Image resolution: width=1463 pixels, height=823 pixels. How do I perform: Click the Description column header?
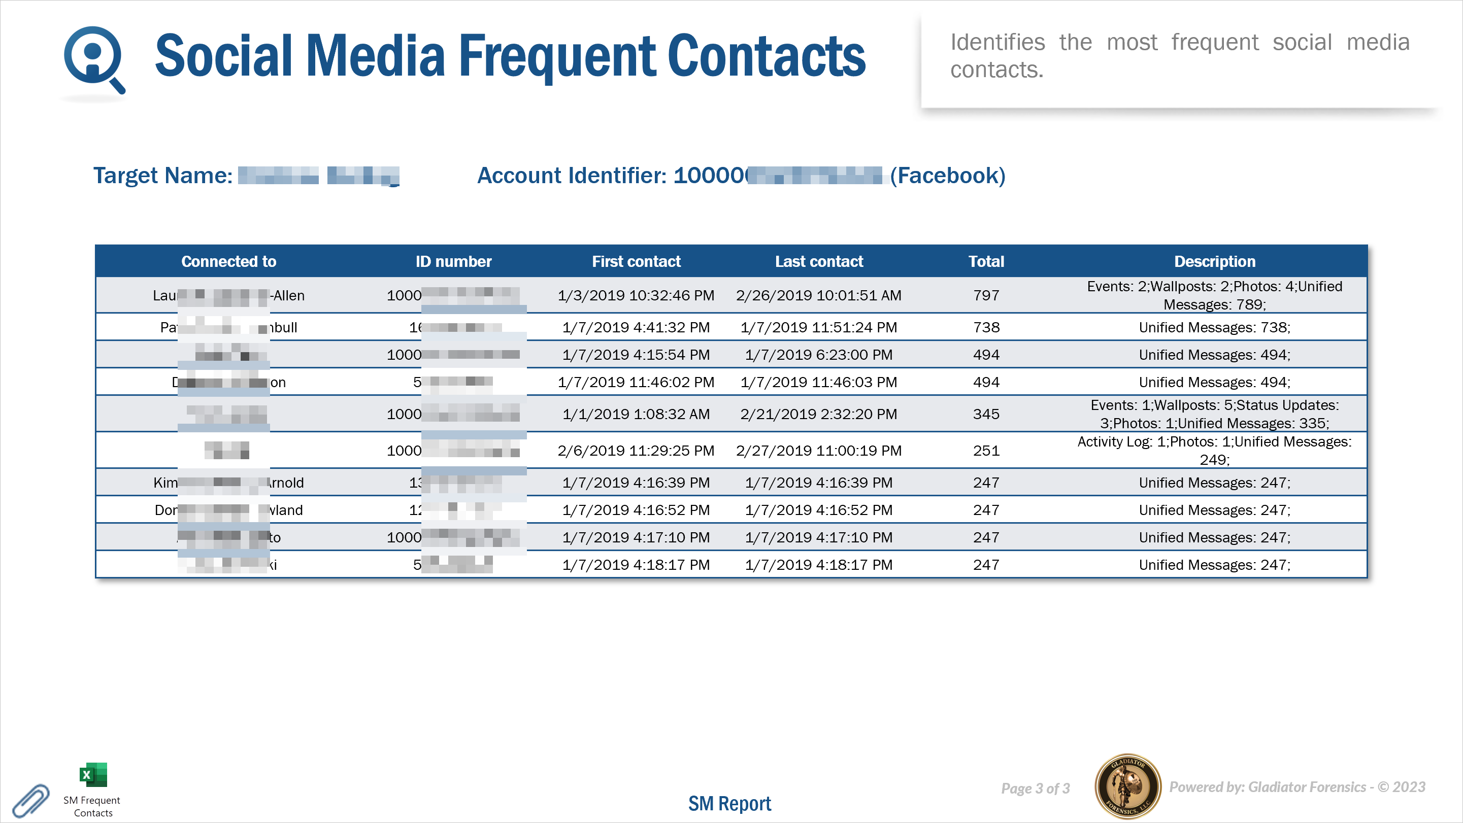coord(1214,261)
